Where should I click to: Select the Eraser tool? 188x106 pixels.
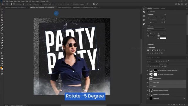pos(2,38)
